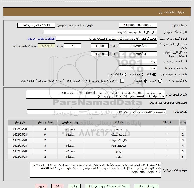Select the رادیو row item name
The image size is (194, 188).
point(119,151)
